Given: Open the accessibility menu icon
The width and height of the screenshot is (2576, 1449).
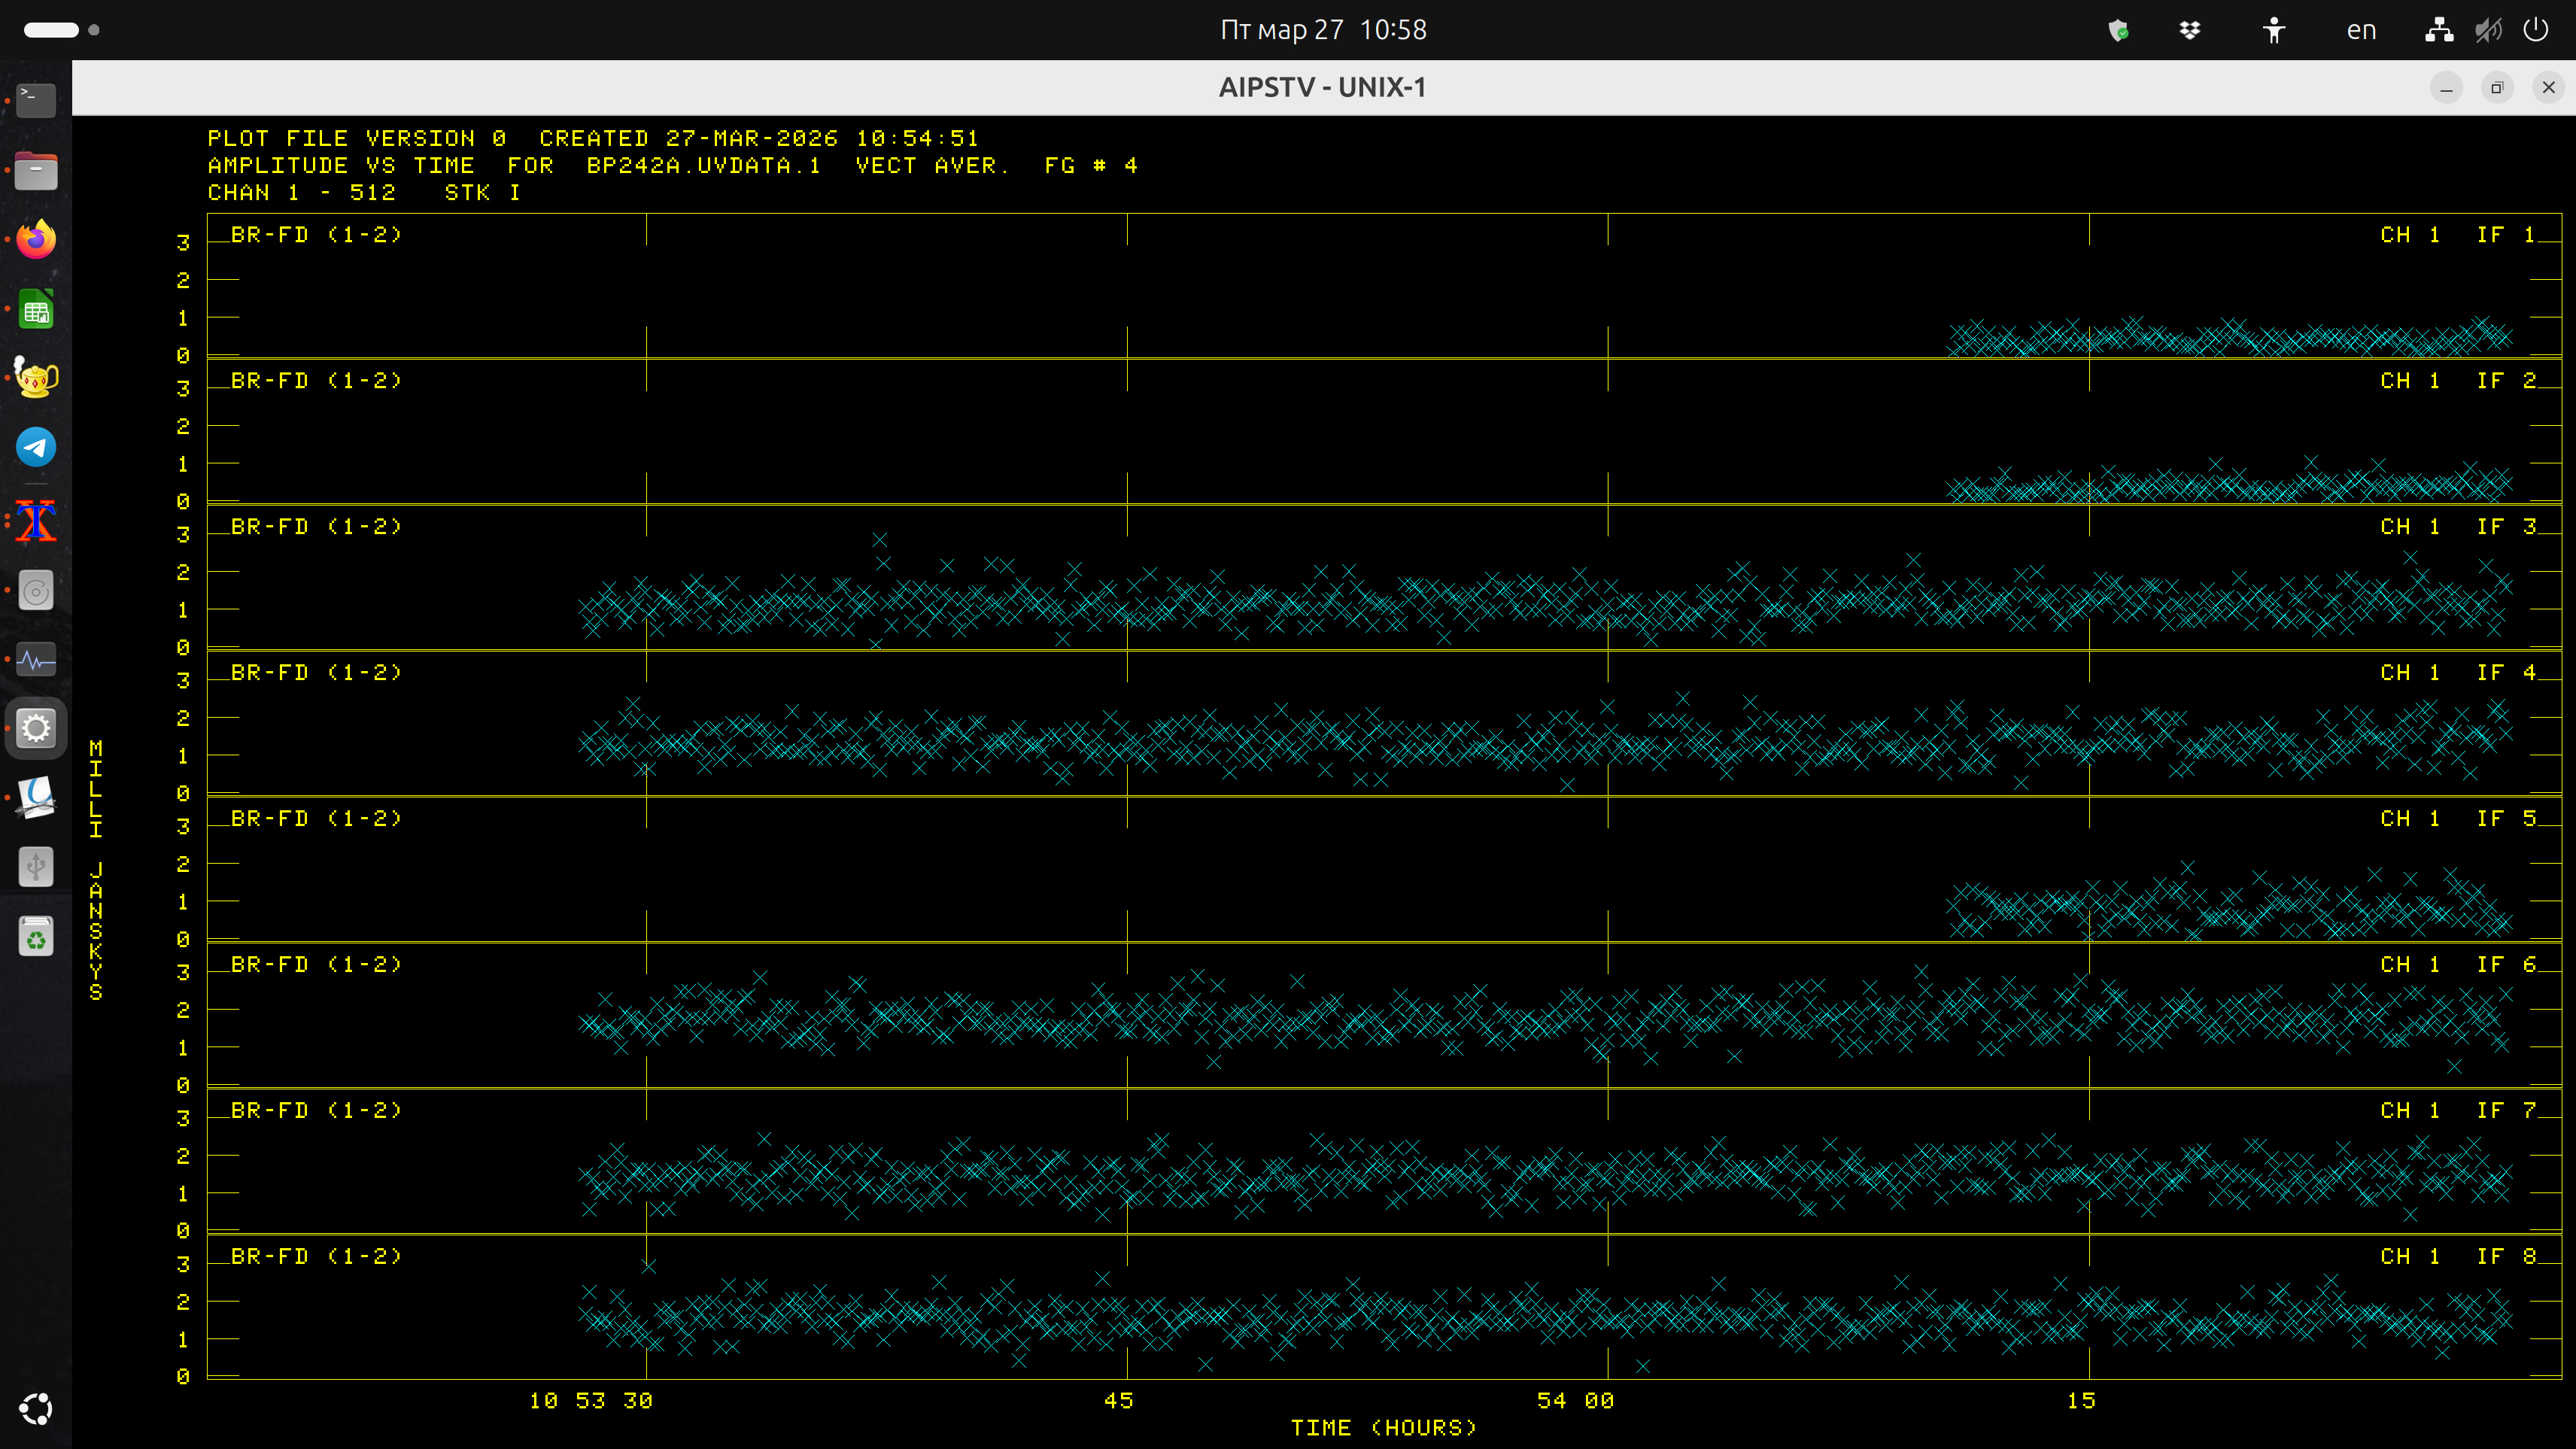Looking at the screenshot, I should click(2274, 30).
